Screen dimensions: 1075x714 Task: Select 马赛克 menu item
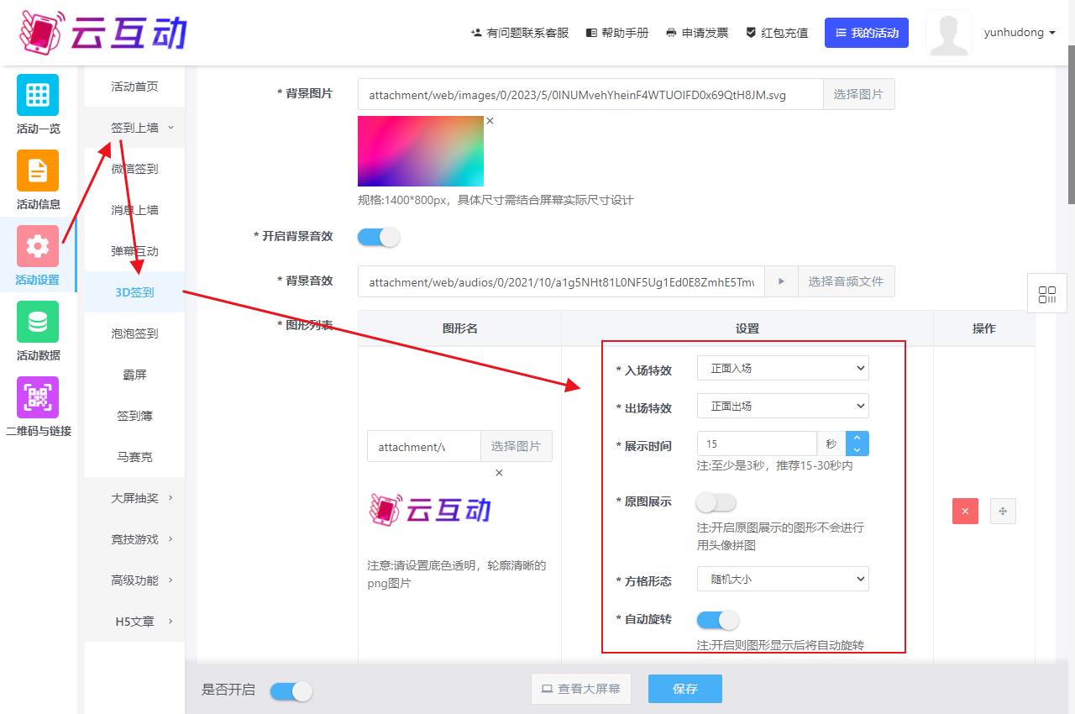pos(134,457)
